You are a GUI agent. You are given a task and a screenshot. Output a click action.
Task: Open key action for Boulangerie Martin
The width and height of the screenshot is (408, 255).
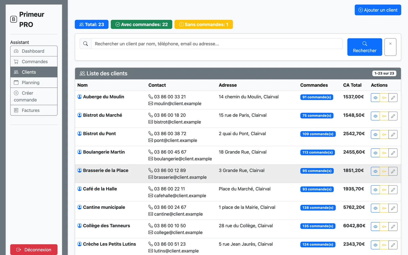pos(384,153)
